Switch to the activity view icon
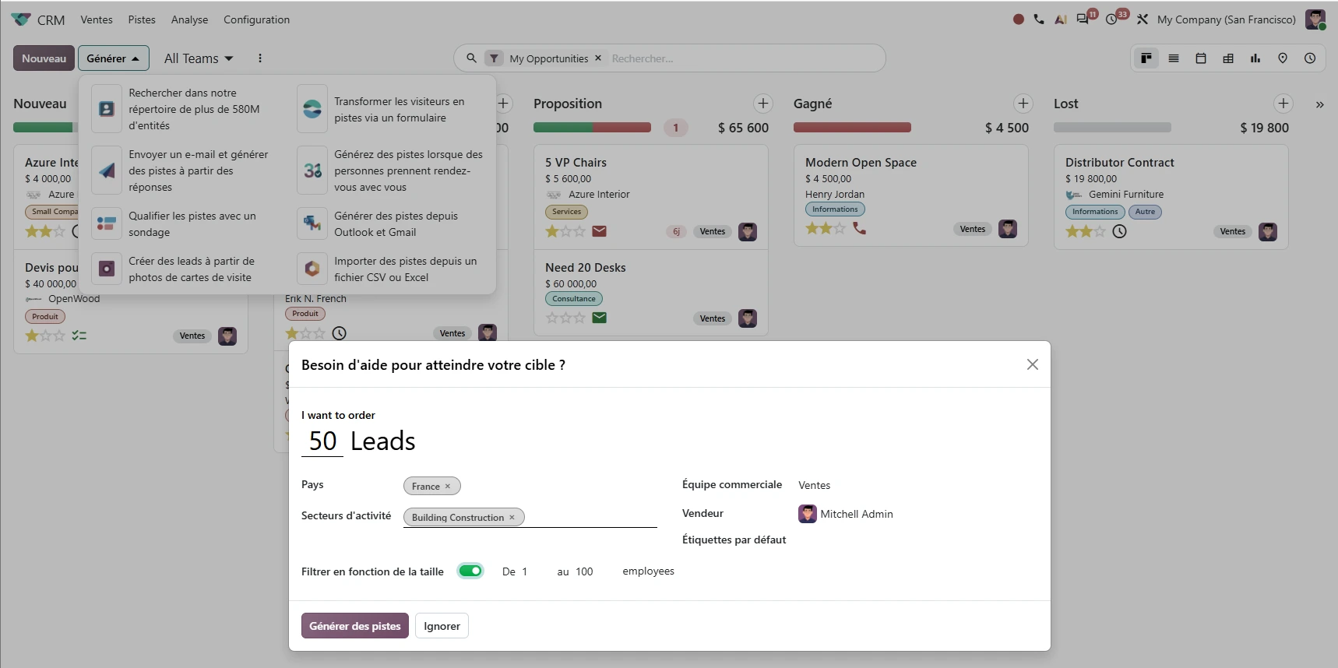Viewport: 1338px width, 668px height. 1310,58
